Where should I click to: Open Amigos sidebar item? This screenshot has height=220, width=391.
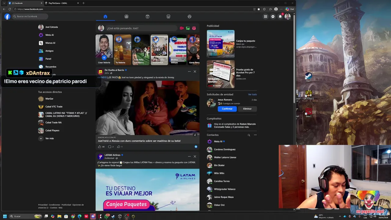[x=49, y=51]
